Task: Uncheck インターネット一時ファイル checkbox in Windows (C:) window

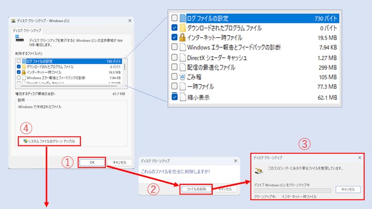Action: pos(19,72)
